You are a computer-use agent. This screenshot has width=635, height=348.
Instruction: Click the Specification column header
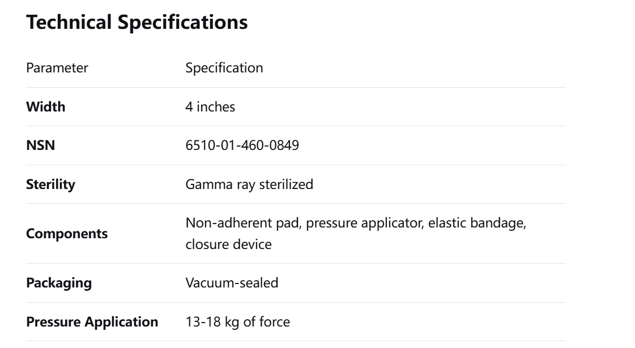point(224,68)
